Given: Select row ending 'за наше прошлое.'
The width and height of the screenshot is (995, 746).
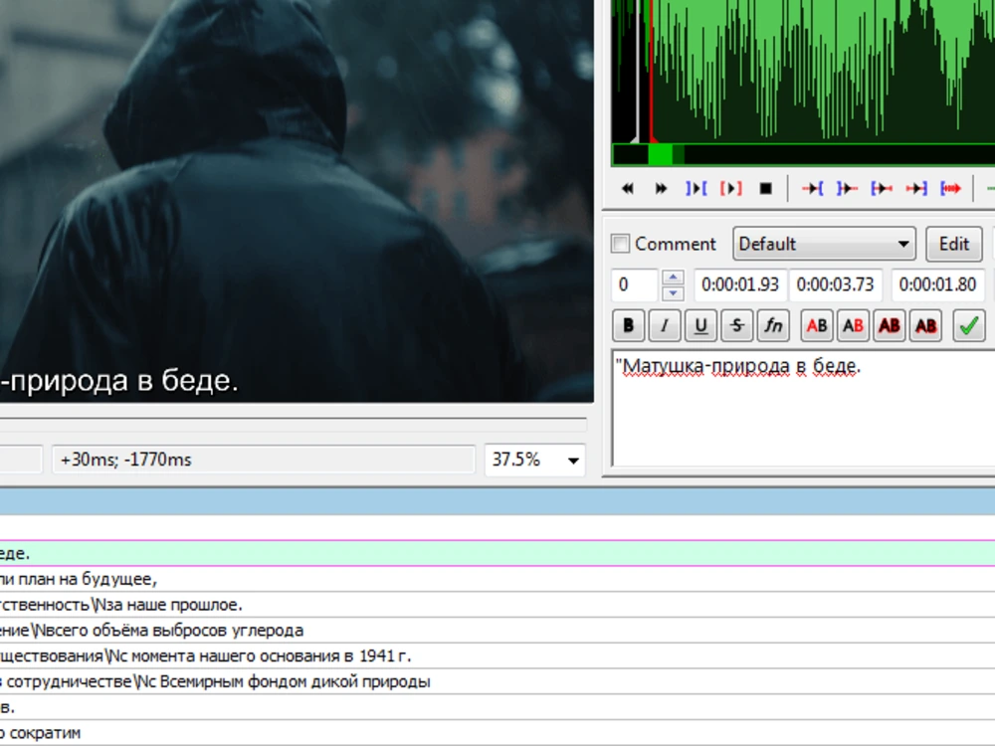Looking at the screenshot, I should 497,605.
